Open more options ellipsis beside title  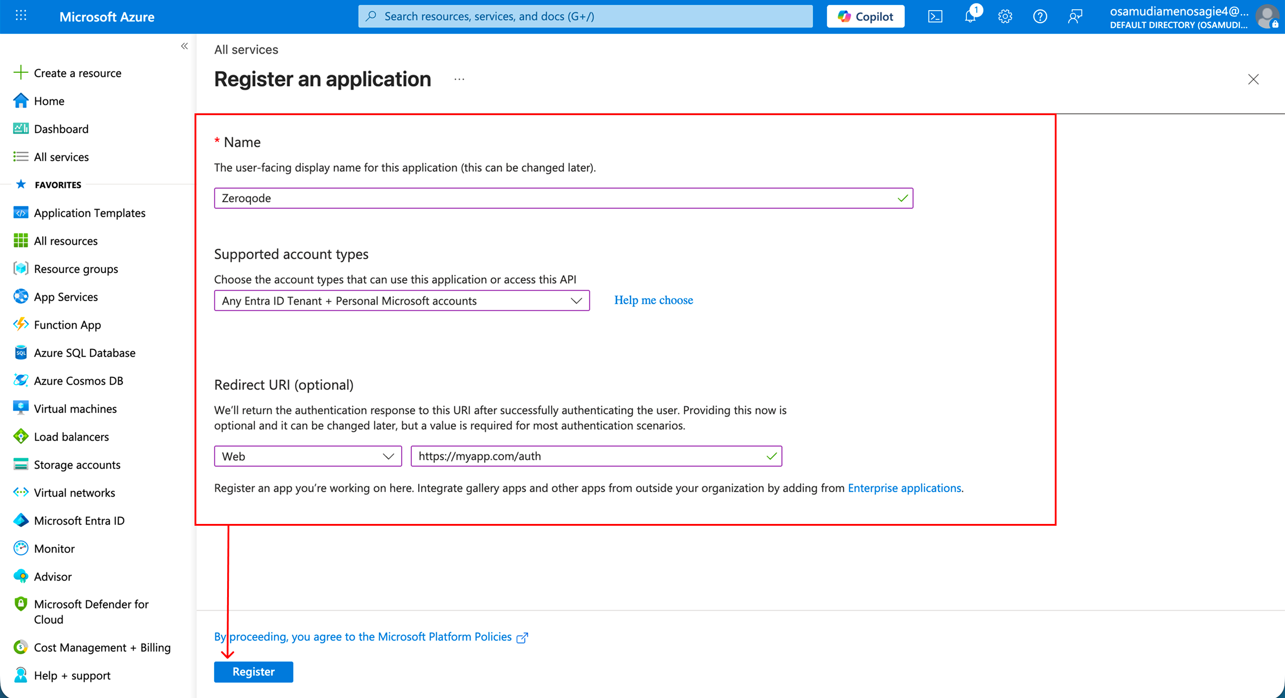coord(460,79)
